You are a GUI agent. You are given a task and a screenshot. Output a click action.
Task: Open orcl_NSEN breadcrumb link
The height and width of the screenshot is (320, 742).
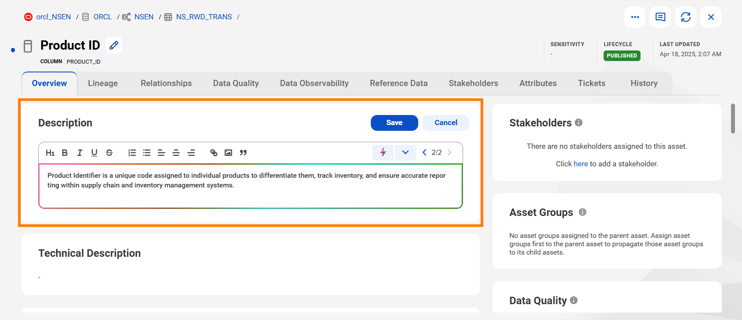[53, 17]
